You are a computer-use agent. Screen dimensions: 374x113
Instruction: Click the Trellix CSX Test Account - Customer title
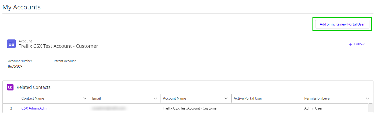pyautogui.click(x=58, y=46)
